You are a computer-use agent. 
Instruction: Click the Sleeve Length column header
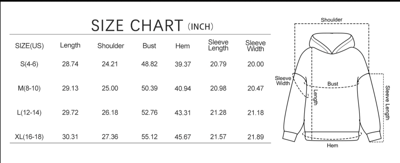[x=218, y=45]
